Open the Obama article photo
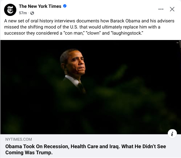Screen dimensions: 181x158 (x=90, y=87)
